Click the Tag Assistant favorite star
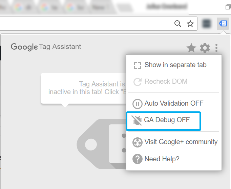 (191, 48)
